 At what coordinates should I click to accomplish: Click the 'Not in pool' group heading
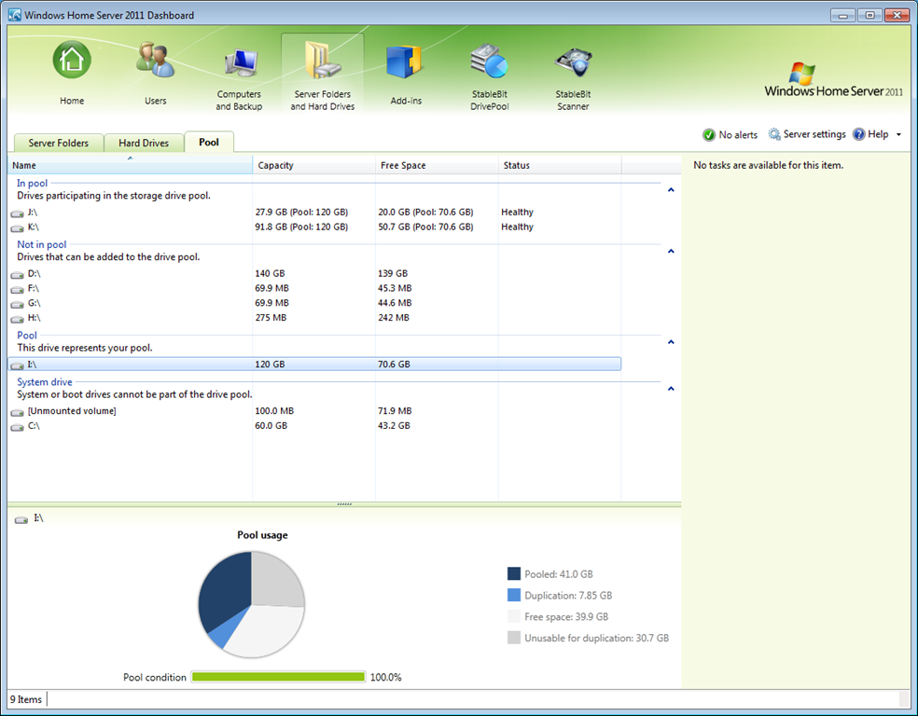[x=42, y=244]
